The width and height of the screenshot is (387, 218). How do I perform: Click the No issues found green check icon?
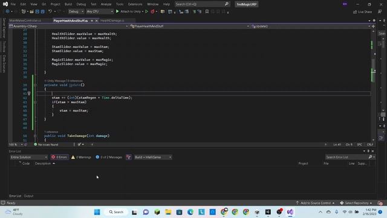(35, 144)
